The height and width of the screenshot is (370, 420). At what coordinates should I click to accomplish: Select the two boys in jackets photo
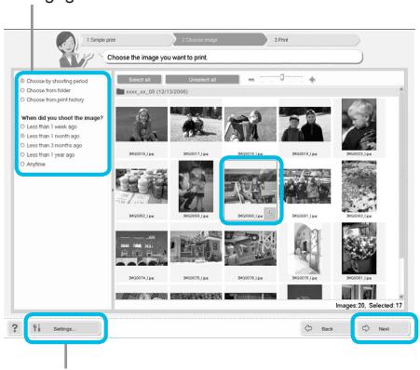point(305,125)
